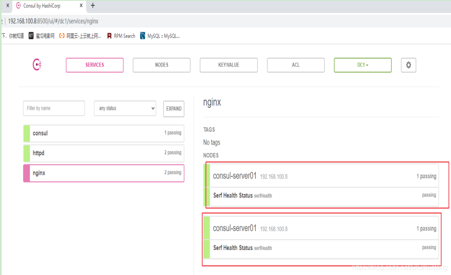This screenshot has width=451, height=275.
Task: Click second Serf Health Status check row
Action: 321,249
